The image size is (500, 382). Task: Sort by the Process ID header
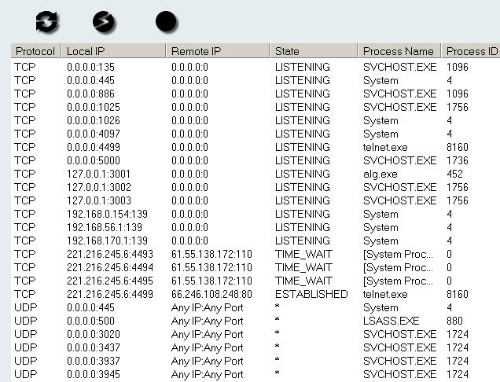pos(470,51)
